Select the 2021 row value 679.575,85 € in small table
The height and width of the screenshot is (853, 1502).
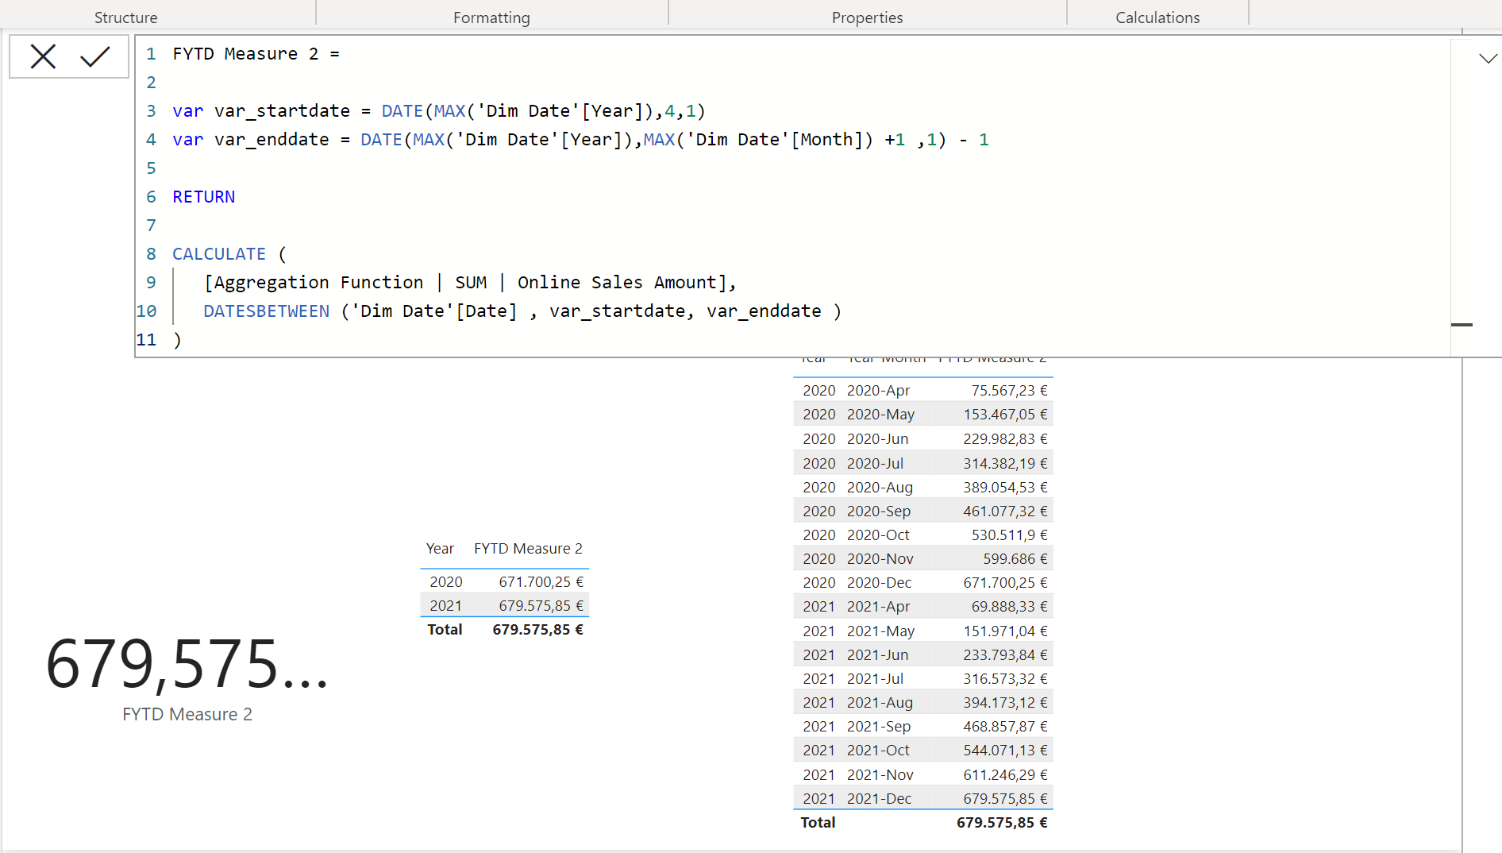541,606
